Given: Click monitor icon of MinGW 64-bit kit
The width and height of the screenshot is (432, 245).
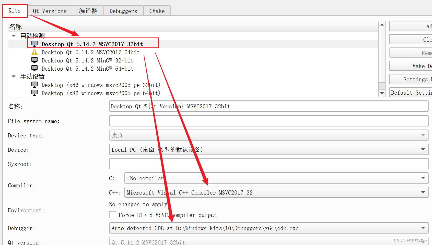Looking at the screenshot, I should (x=34, y=68).
